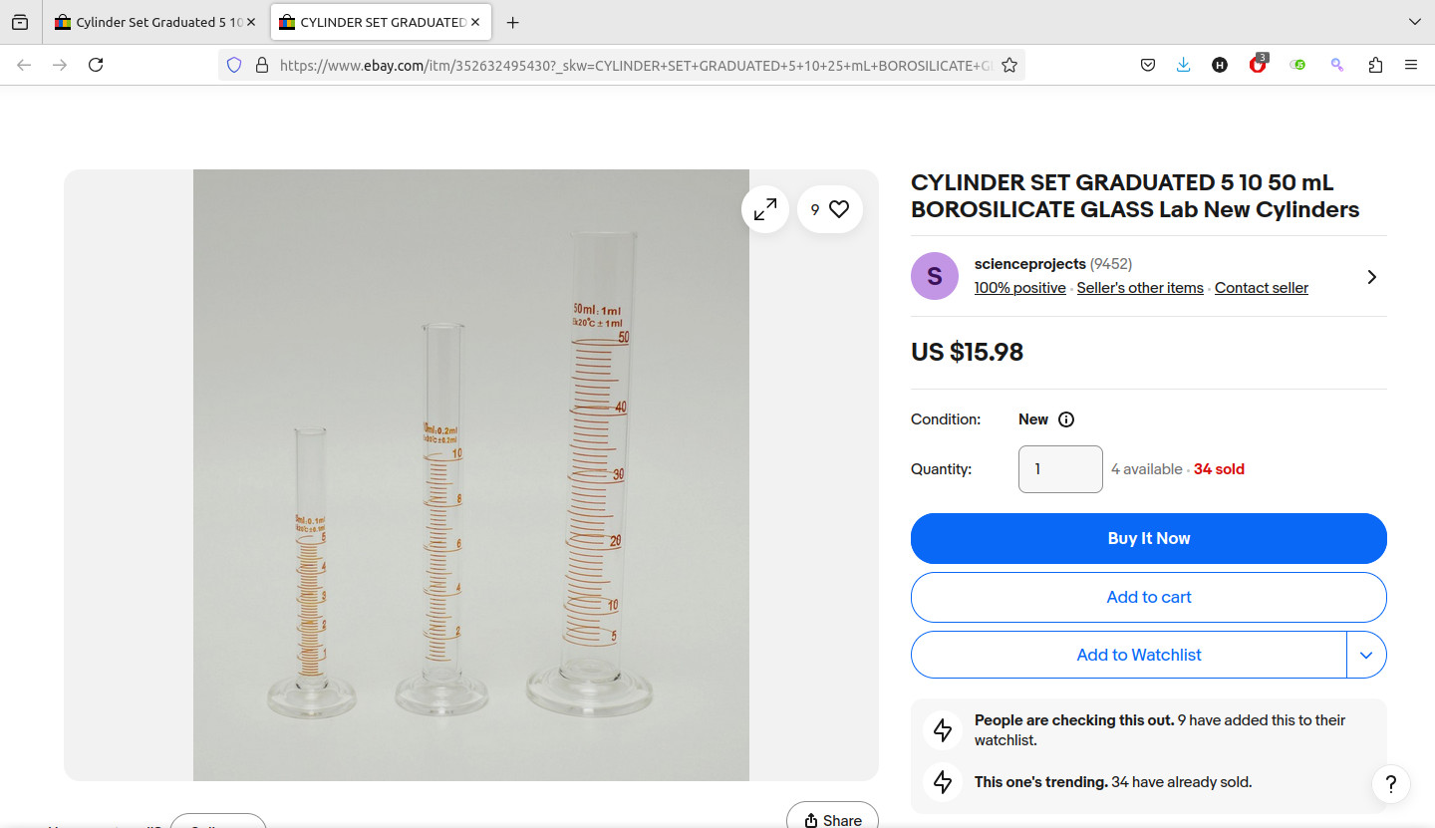Show condition info for New
Viewport: 1435px width, 828px height.
[x=1066, y=419]
